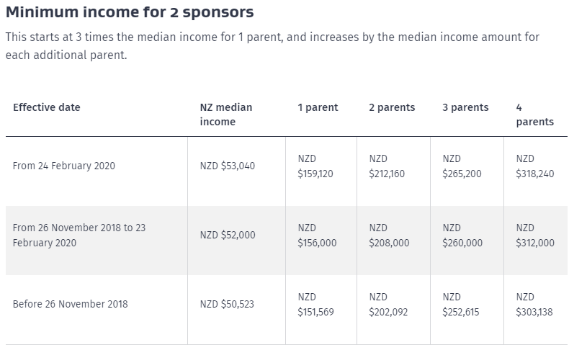Click the "Minimum income for 2 sponsors" heading
Screen dimensions: 569x345
click(130, 13)
